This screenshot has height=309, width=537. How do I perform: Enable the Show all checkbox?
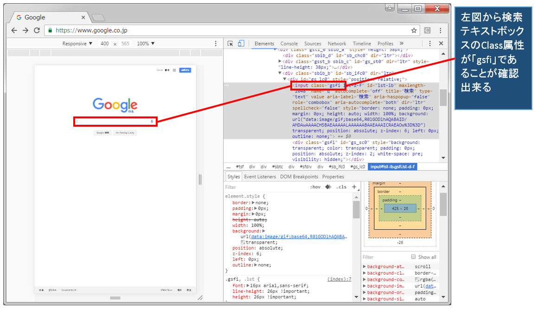coord(413,257)
